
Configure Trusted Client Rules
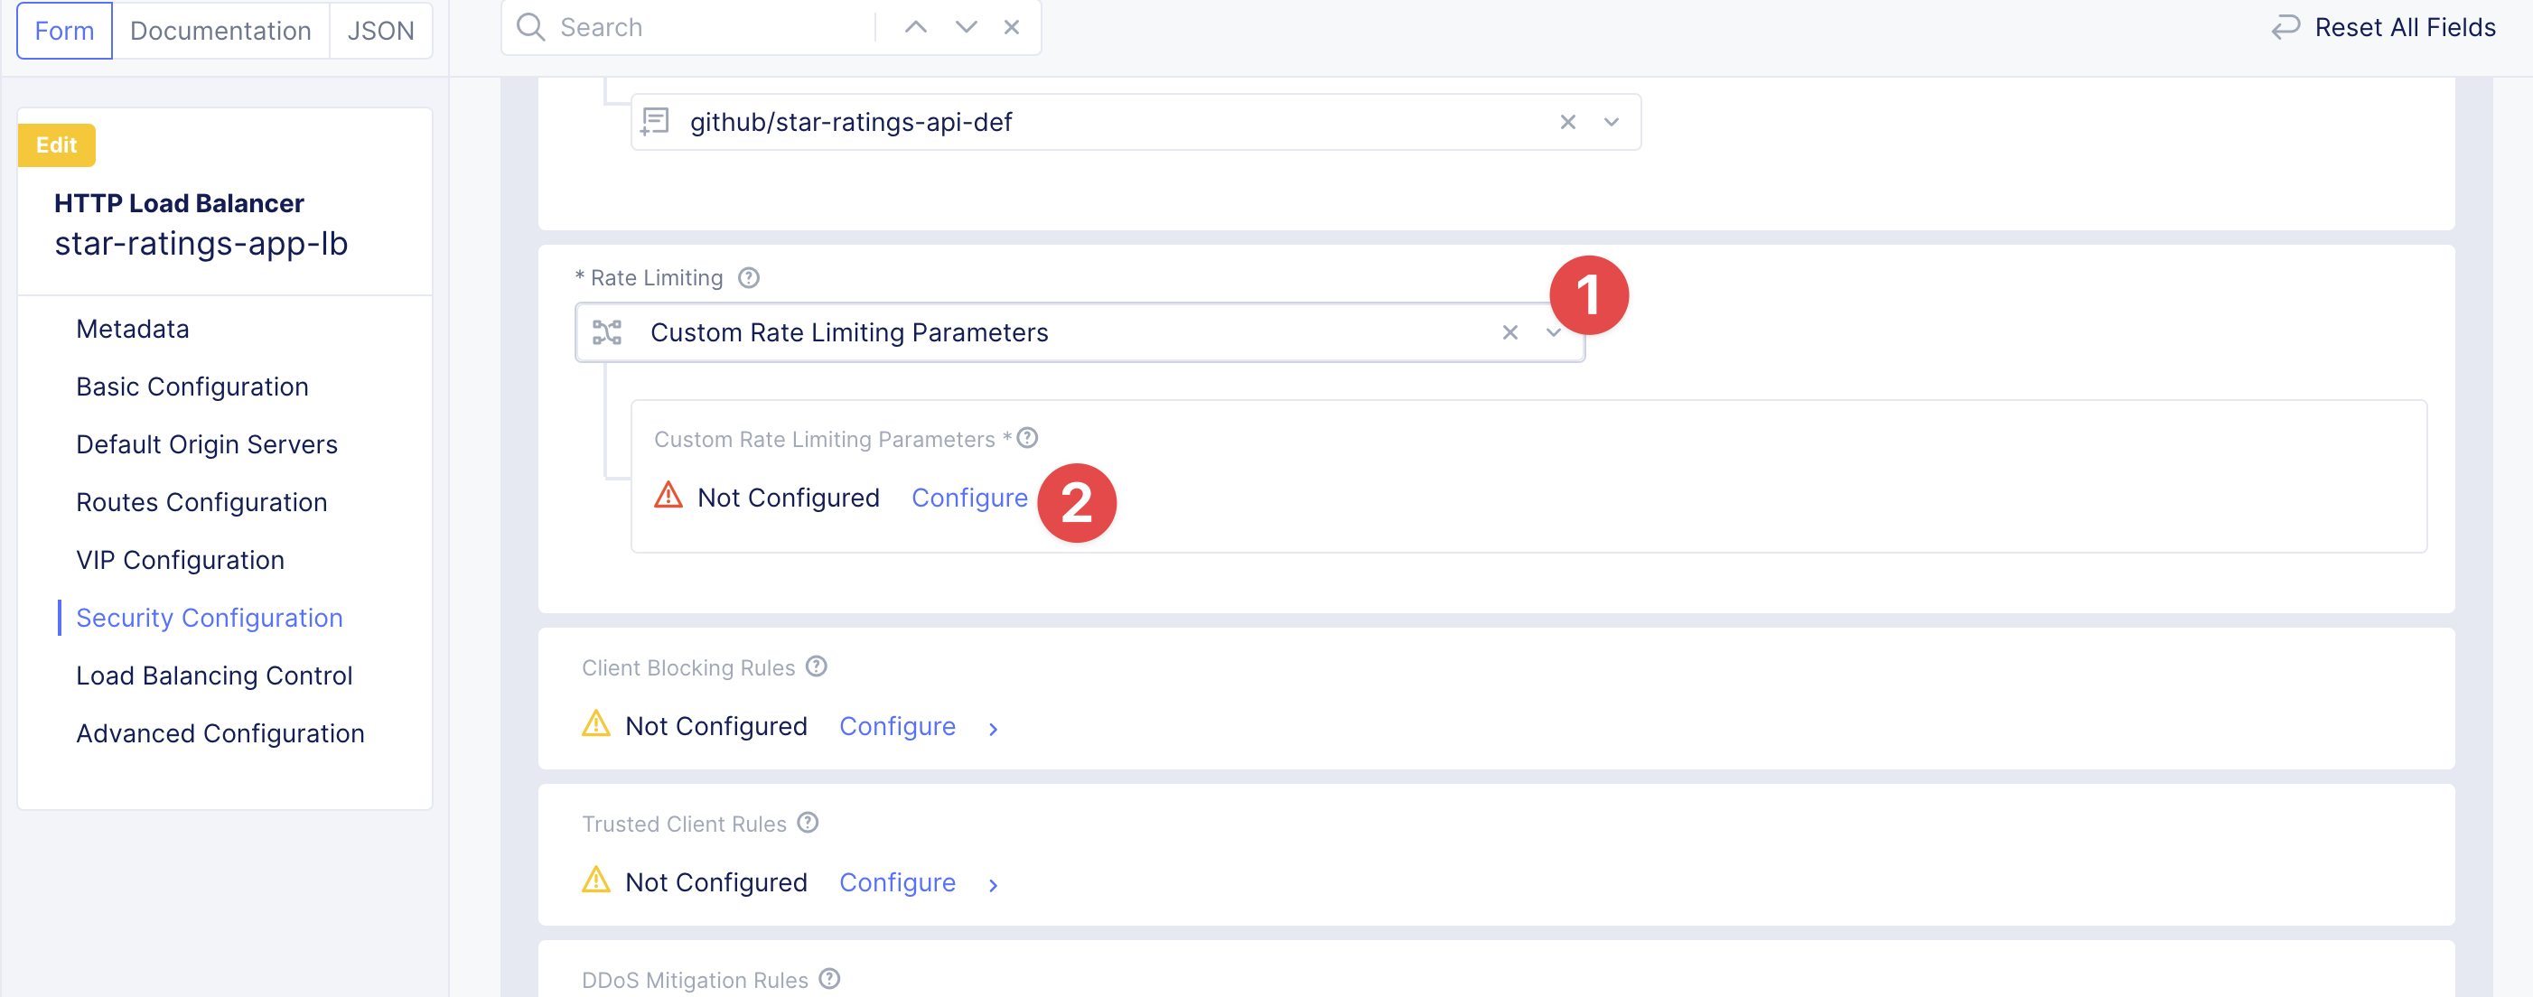[897, 883]
